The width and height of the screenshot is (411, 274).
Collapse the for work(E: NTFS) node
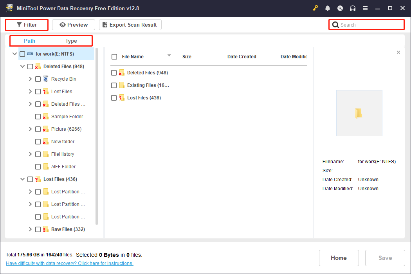coord(14,54)
